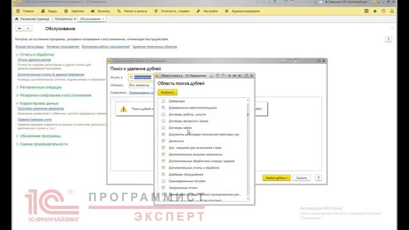Image resolution: width=409 pixels, height=230 pixels.
Task: Click the Зарплата section icon
Action: click(x=66, y=11)
